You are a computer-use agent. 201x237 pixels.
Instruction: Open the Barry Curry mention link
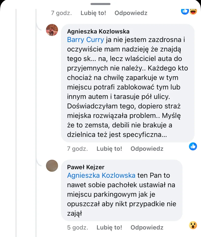tap(85, 40)
